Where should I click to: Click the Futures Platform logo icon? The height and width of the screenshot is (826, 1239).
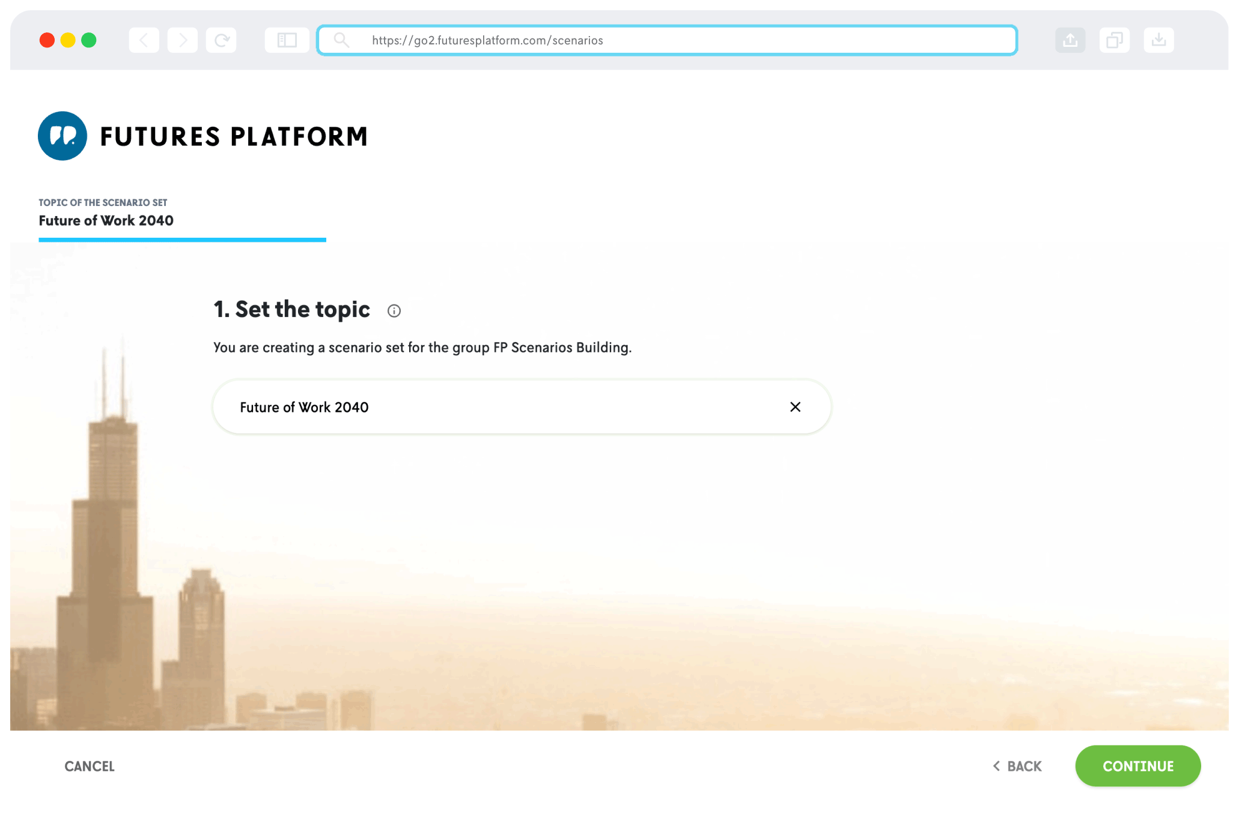pyautogui.click(x=62, y=136)
